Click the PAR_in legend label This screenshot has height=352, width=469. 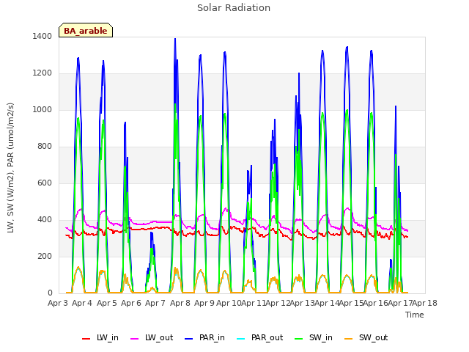click(212, 338)
